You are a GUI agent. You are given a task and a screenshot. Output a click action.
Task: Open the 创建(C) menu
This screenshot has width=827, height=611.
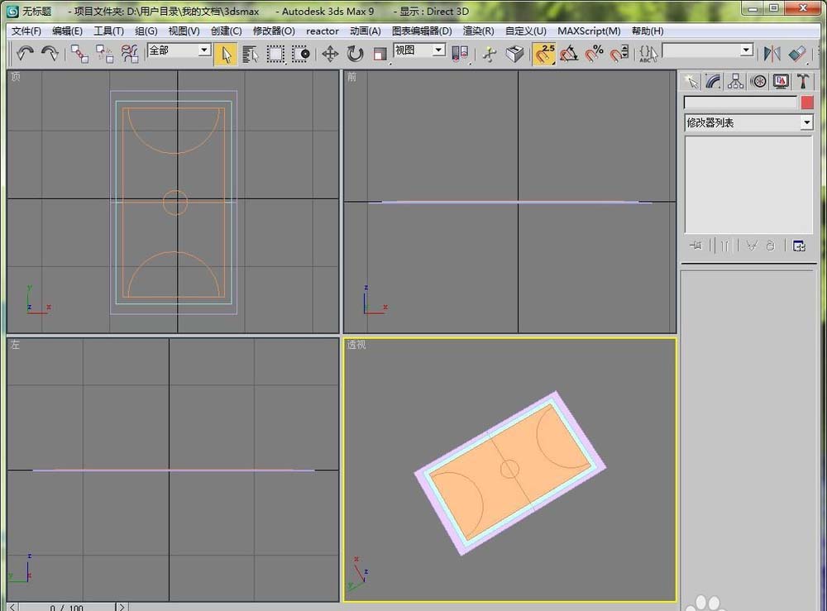(x=227, y=31)
